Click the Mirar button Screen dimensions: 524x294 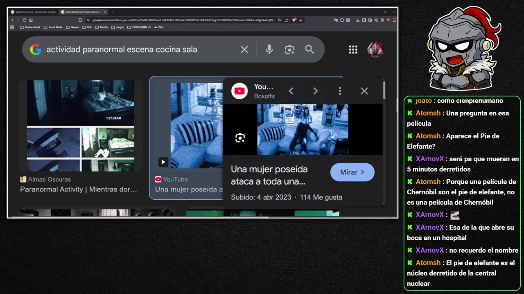[x=352, y=172]
